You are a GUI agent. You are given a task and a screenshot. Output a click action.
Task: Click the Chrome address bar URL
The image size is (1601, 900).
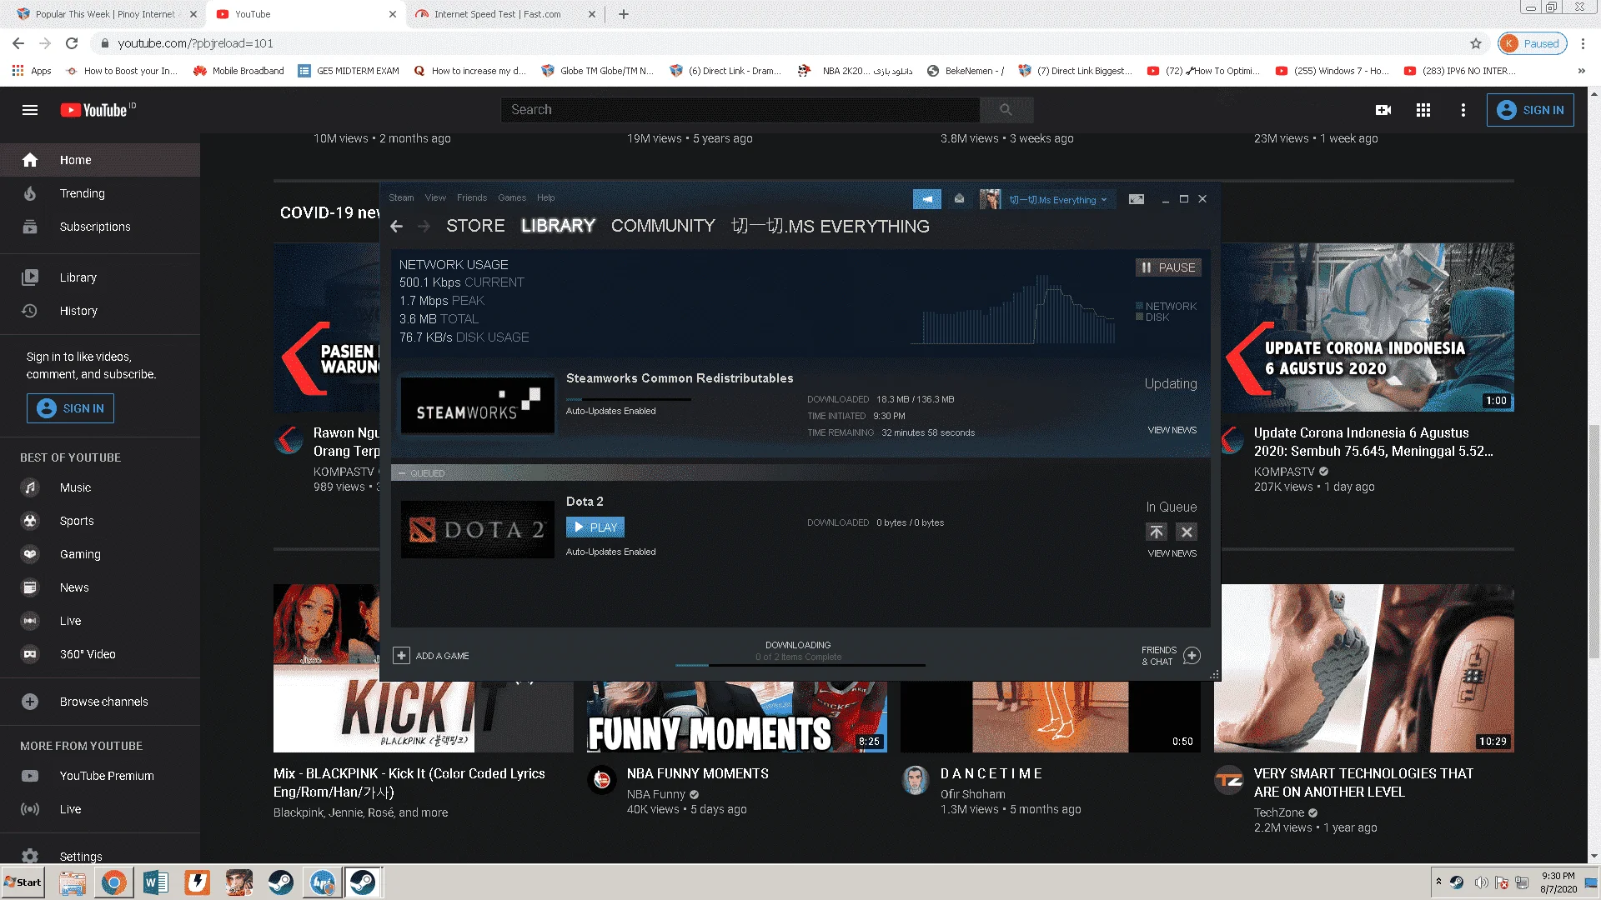pos(195,43)
